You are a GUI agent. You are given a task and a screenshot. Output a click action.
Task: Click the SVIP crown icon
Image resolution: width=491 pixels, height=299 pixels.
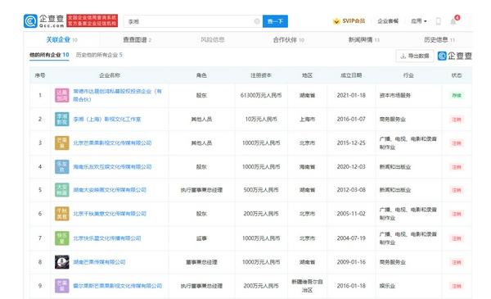pyautogui.click(x=336, y=21)
